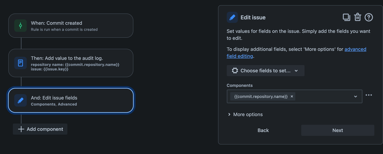Select the Add value to audit log step
Screen dimensions: 383x154
click(x=71, y=63)
